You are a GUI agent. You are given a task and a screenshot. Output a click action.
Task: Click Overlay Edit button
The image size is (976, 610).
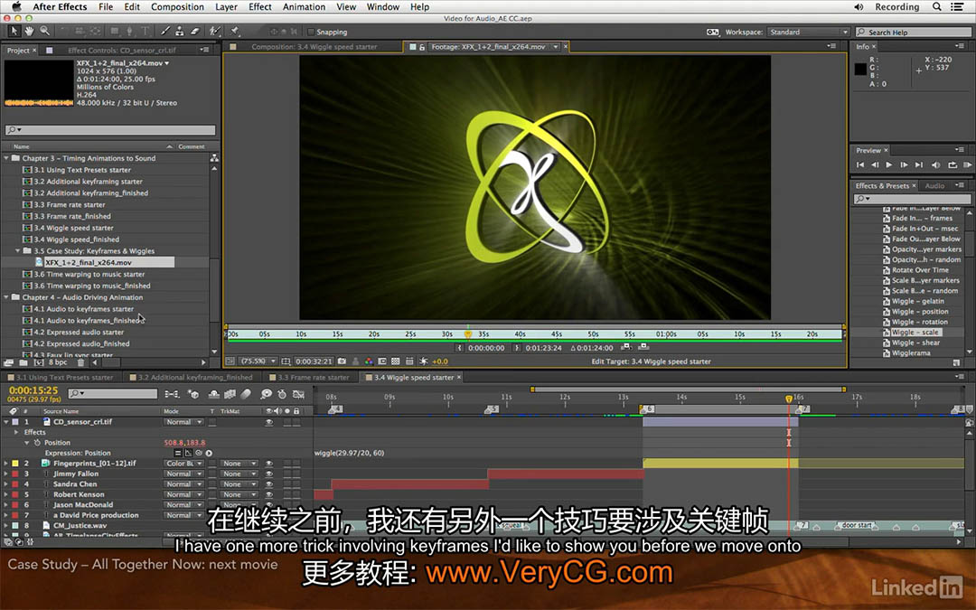click(x=643, y=347)
